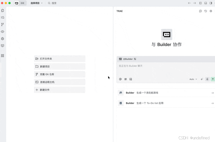This screenshot has width=215, height=142.
Task: Remove the @Builder tag from chat
Action: click(135, 59)
